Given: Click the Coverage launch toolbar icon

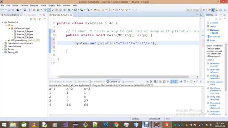Looking at the screenshot, I should coord(82,10).
